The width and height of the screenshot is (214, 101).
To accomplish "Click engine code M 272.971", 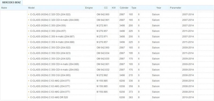I will 102,37.
